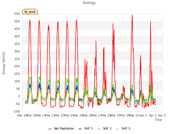Click the SI_met annotation label
Image resolution: width=179 pixels, height=134 pixels.
(30, 12)
